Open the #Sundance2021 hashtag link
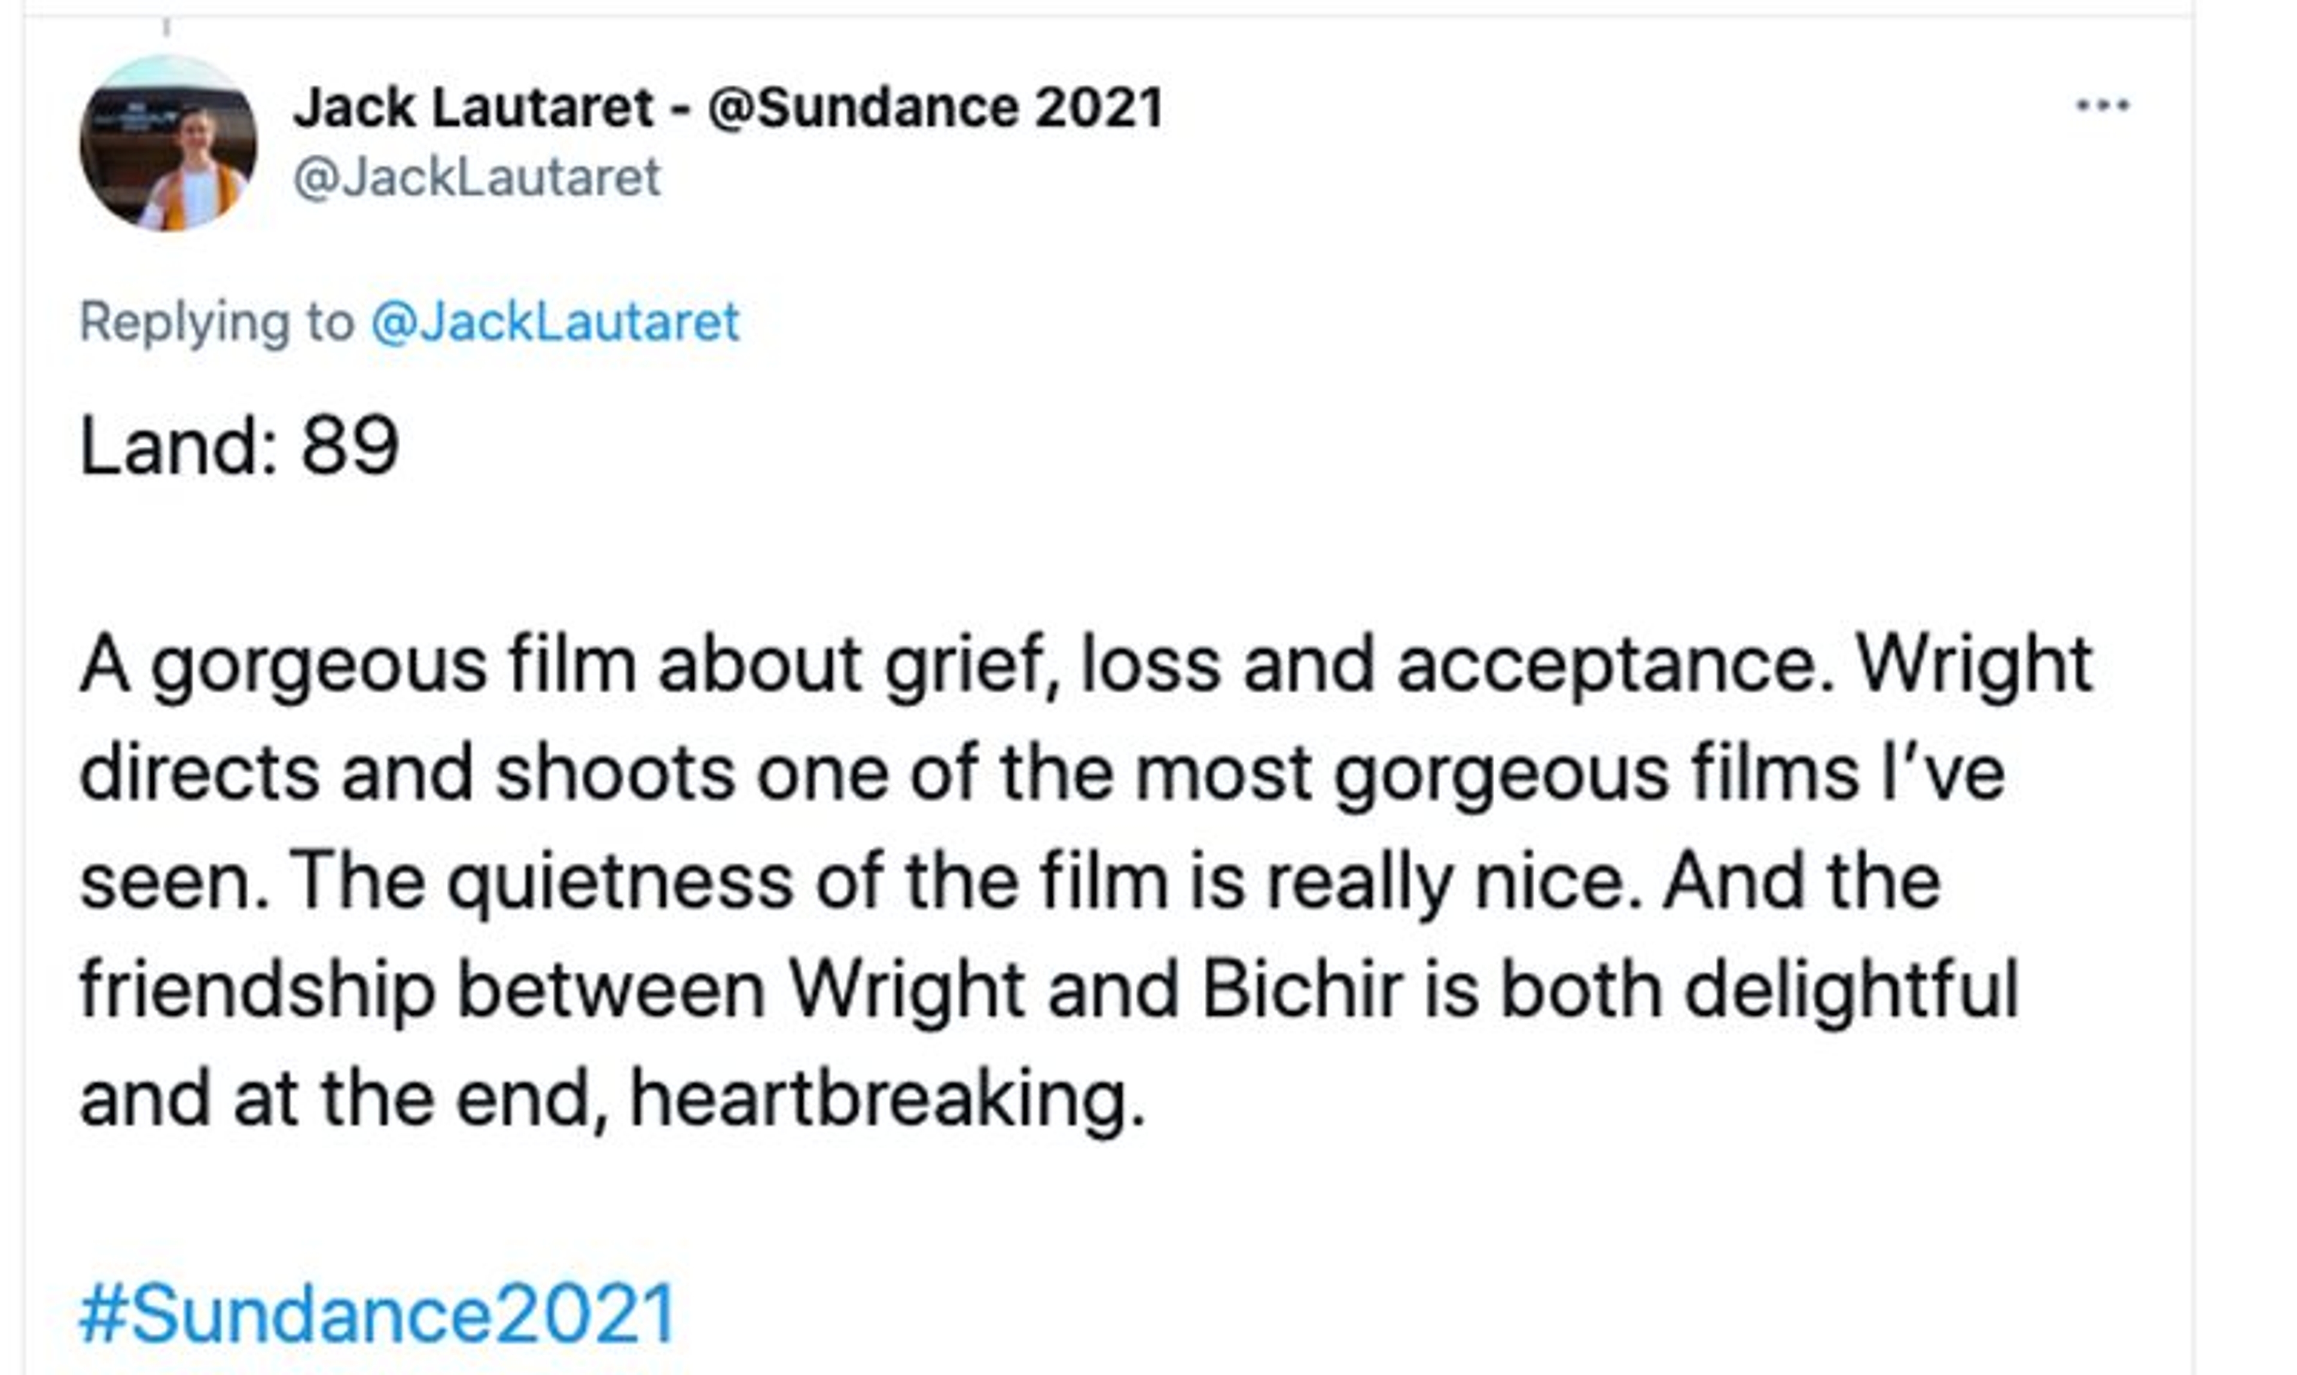 [377, 1313]
